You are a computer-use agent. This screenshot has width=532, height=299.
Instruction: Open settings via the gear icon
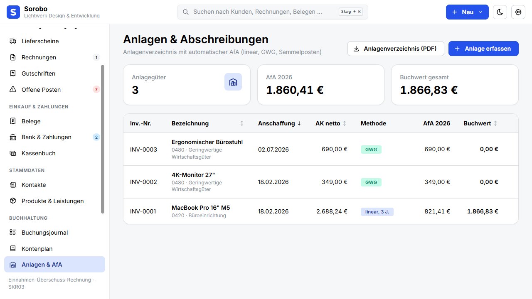(518, 12)
